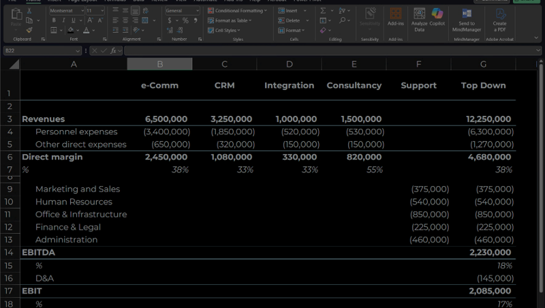Click the Insert Function fx icon
This screenshot has height=308, width=545.
point(114,51)
